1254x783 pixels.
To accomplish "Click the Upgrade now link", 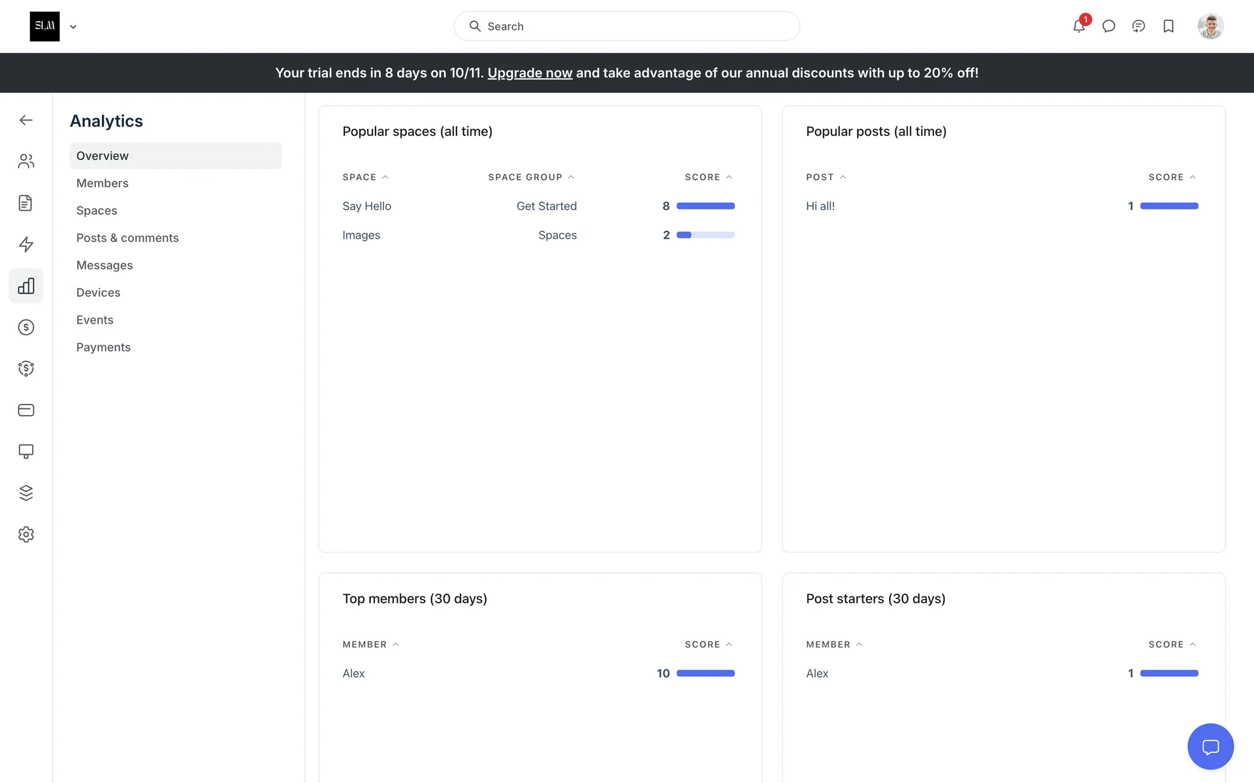I will click(x=529, y=73).
